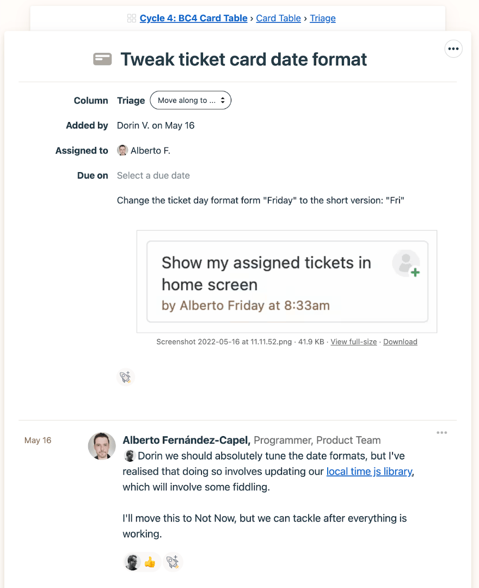The image size is (479, 588).
Task: Click "Select a due date" field
Action: 153,175
